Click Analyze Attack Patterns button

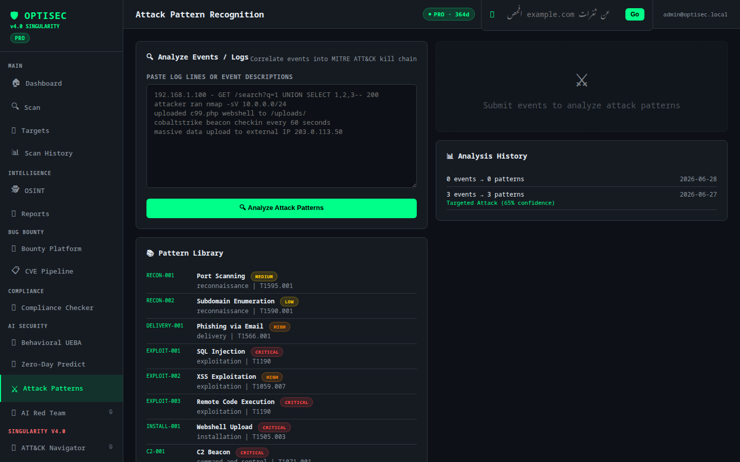[x=282, y=208]
